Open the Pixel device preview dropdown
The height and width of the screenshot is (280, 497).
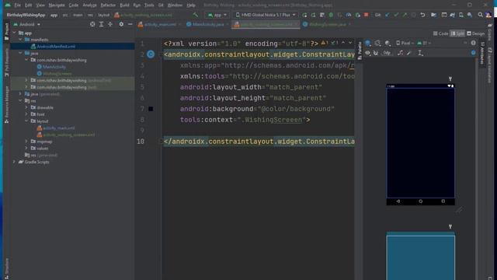coord(405,43)
